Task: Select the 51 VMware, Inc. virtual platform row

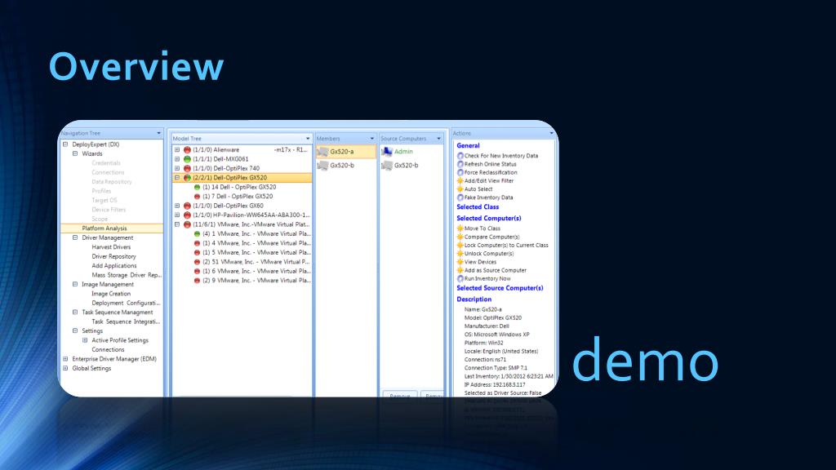Action: pyautogui.click(x=256, y=262)
